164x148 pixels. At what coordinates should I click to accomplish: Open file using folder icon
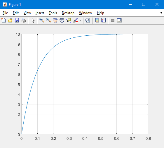click(10, 20)
